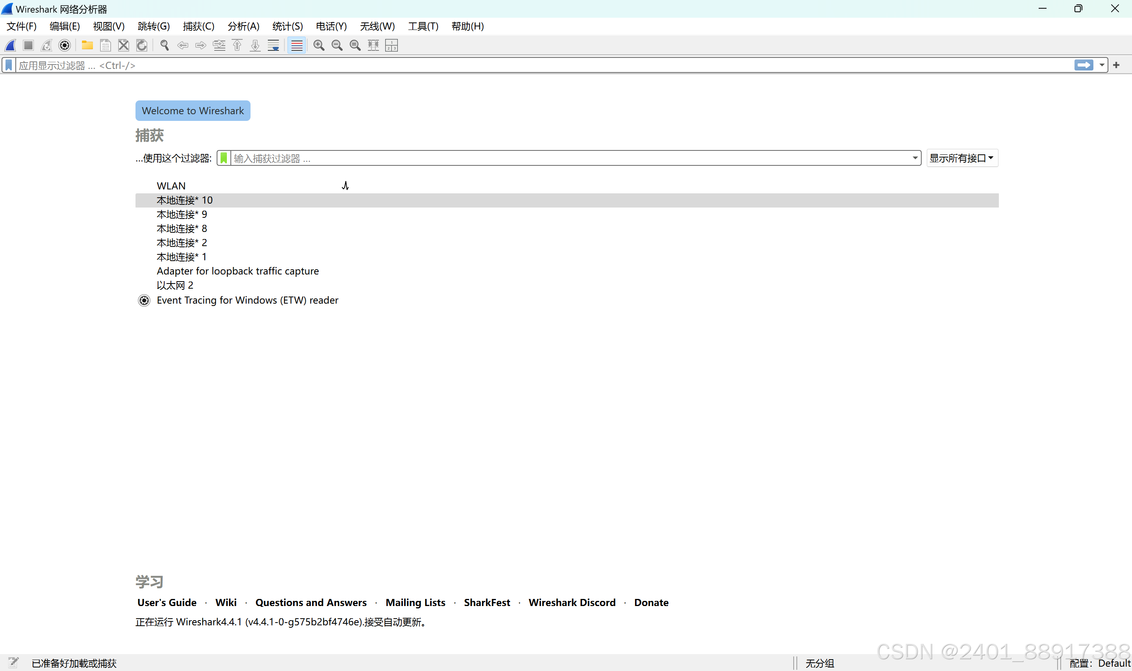1132x671 pixels.
Task: Open the 显示所有接口 dropdown
Action: 961,158
